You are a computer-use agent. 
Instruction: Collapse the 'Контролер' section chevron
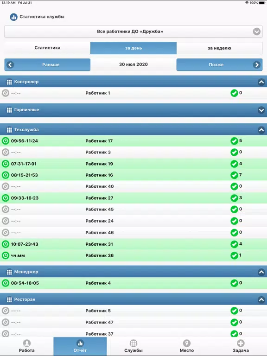click(261, 82)
